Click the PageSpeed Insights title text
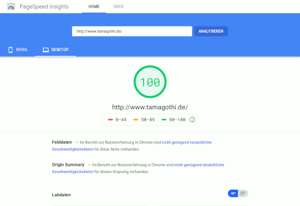This screenshot has height=206, width=300. click(x=44, y=7)
